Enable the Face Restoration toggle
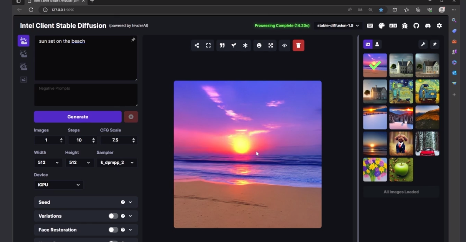This screenshot has width=466, height=242. (113, 230)
